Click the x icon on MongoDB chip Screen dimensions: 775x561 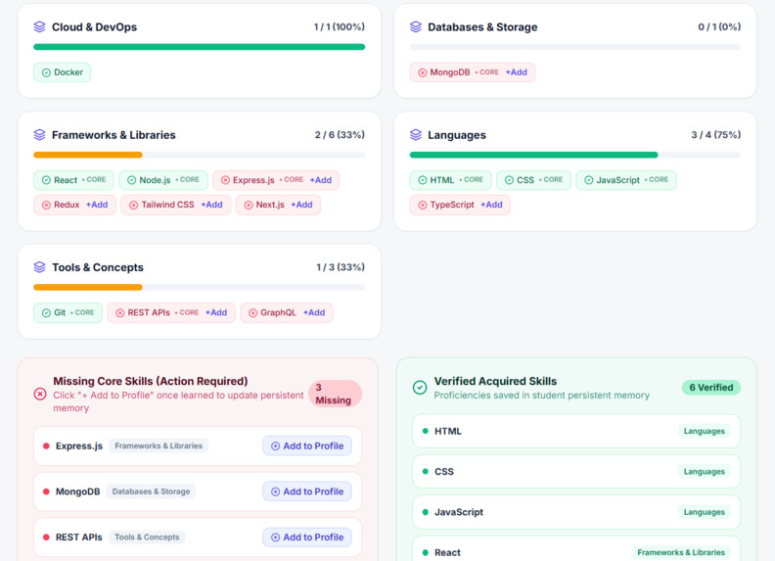(422, 72)
